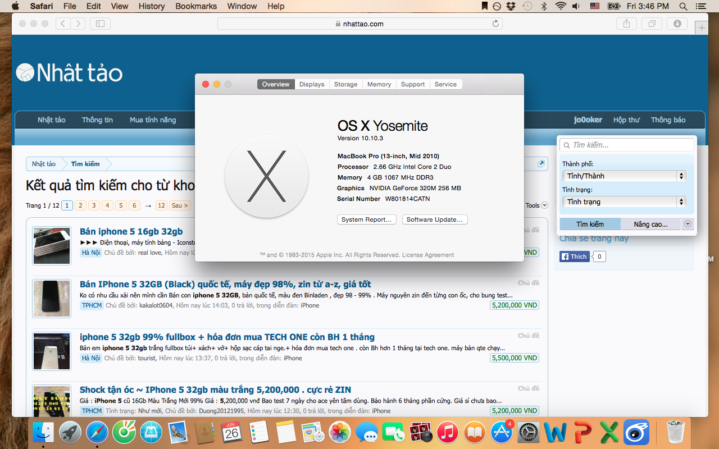Open Thông báo notifications link

pyautogui.click(x=668, y=120)
